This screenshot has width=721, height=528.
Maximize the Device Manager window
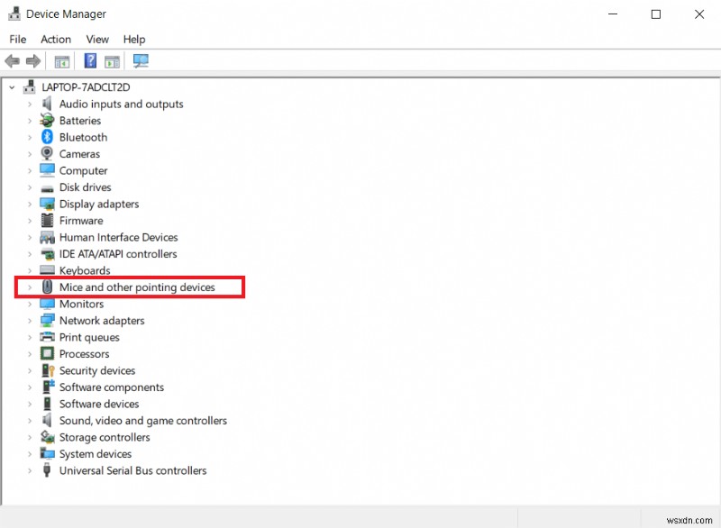pyautogui.click(x=656, y=14)
